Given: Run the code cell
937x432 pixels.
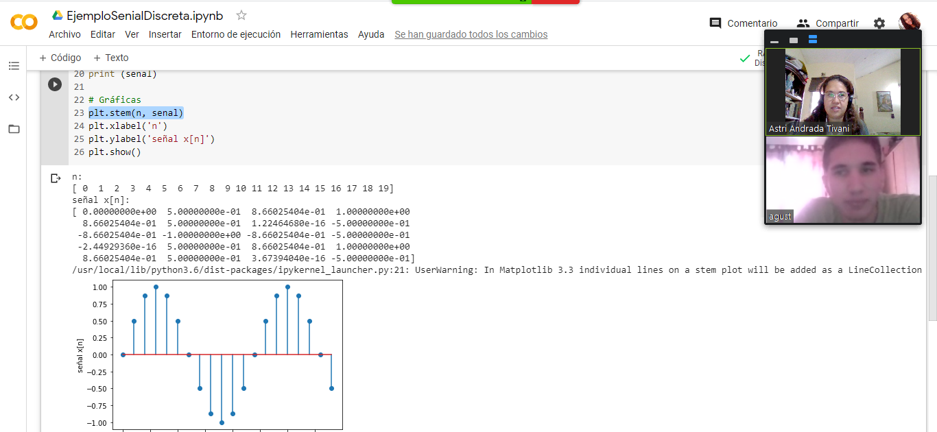Looking at the screenshot, I should 55,84.
